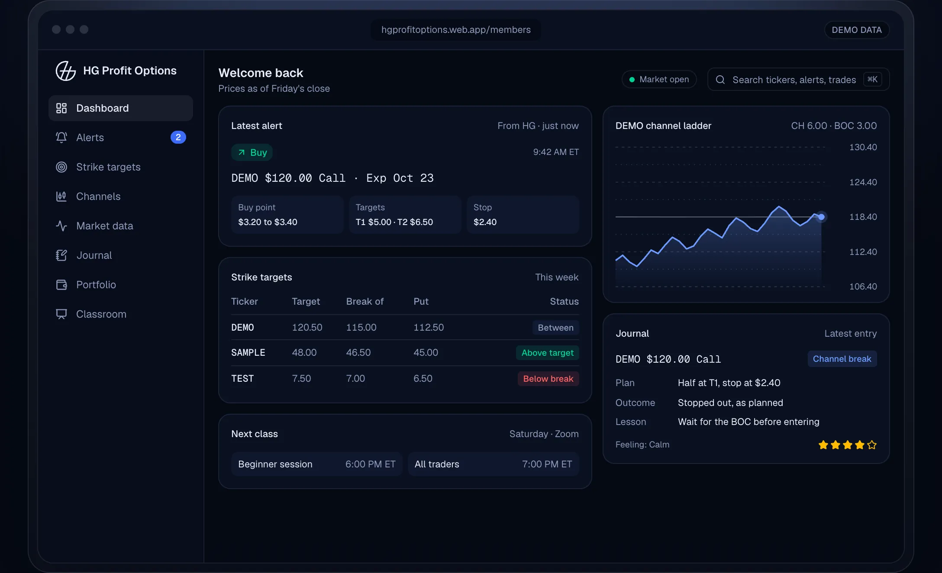Click the HG Profit Options logo icon
Viewport: 942px width, 573px height.
point(66,71)
